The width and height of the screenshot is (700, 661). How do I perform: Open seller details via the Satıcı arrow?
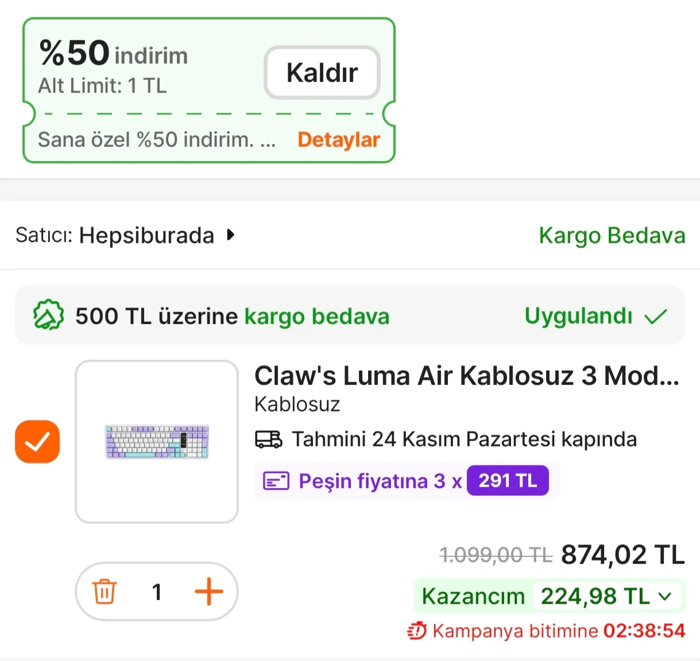231,235
